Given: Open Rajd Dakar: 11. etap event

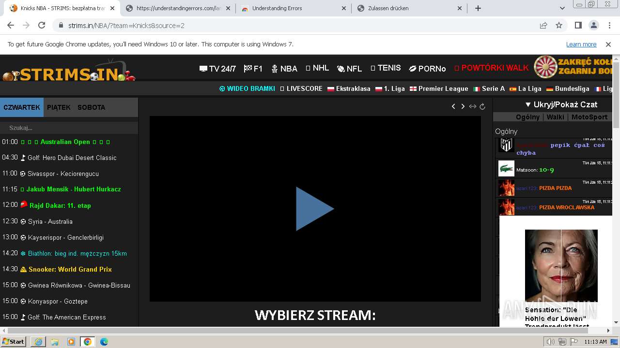Looking at the screenshot, I should [56, 205].
